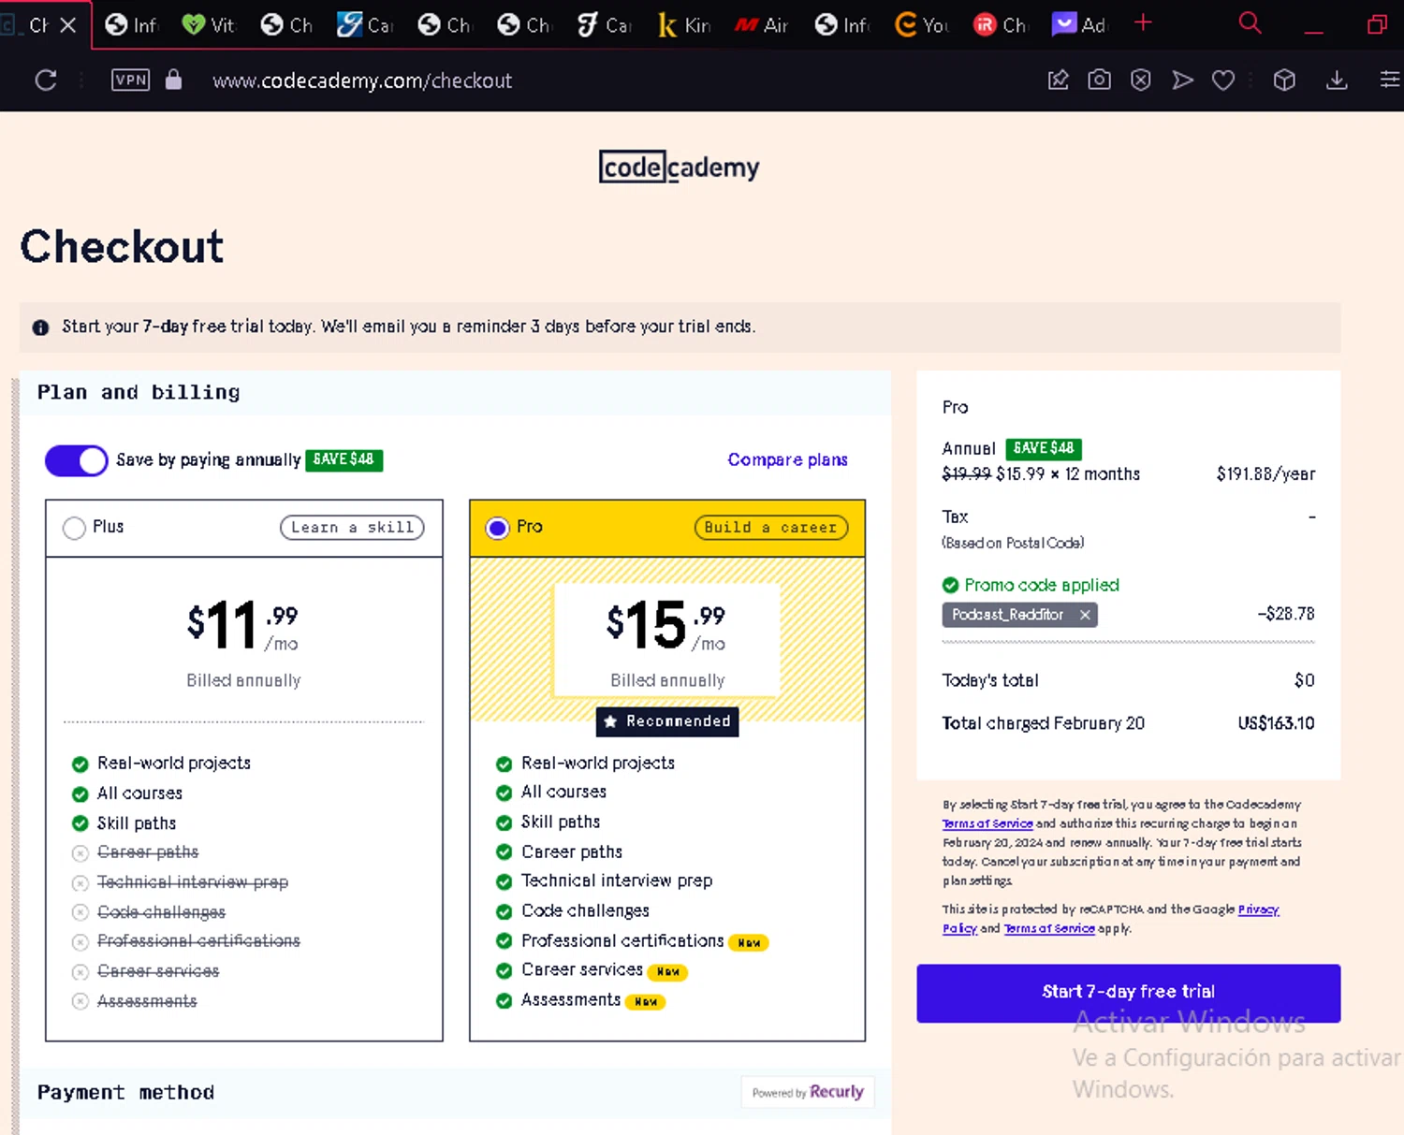Viewport: 1404px width, 1135px height.
Task: Click Career services in the Pro plan
Action: [x=582, y=969]
